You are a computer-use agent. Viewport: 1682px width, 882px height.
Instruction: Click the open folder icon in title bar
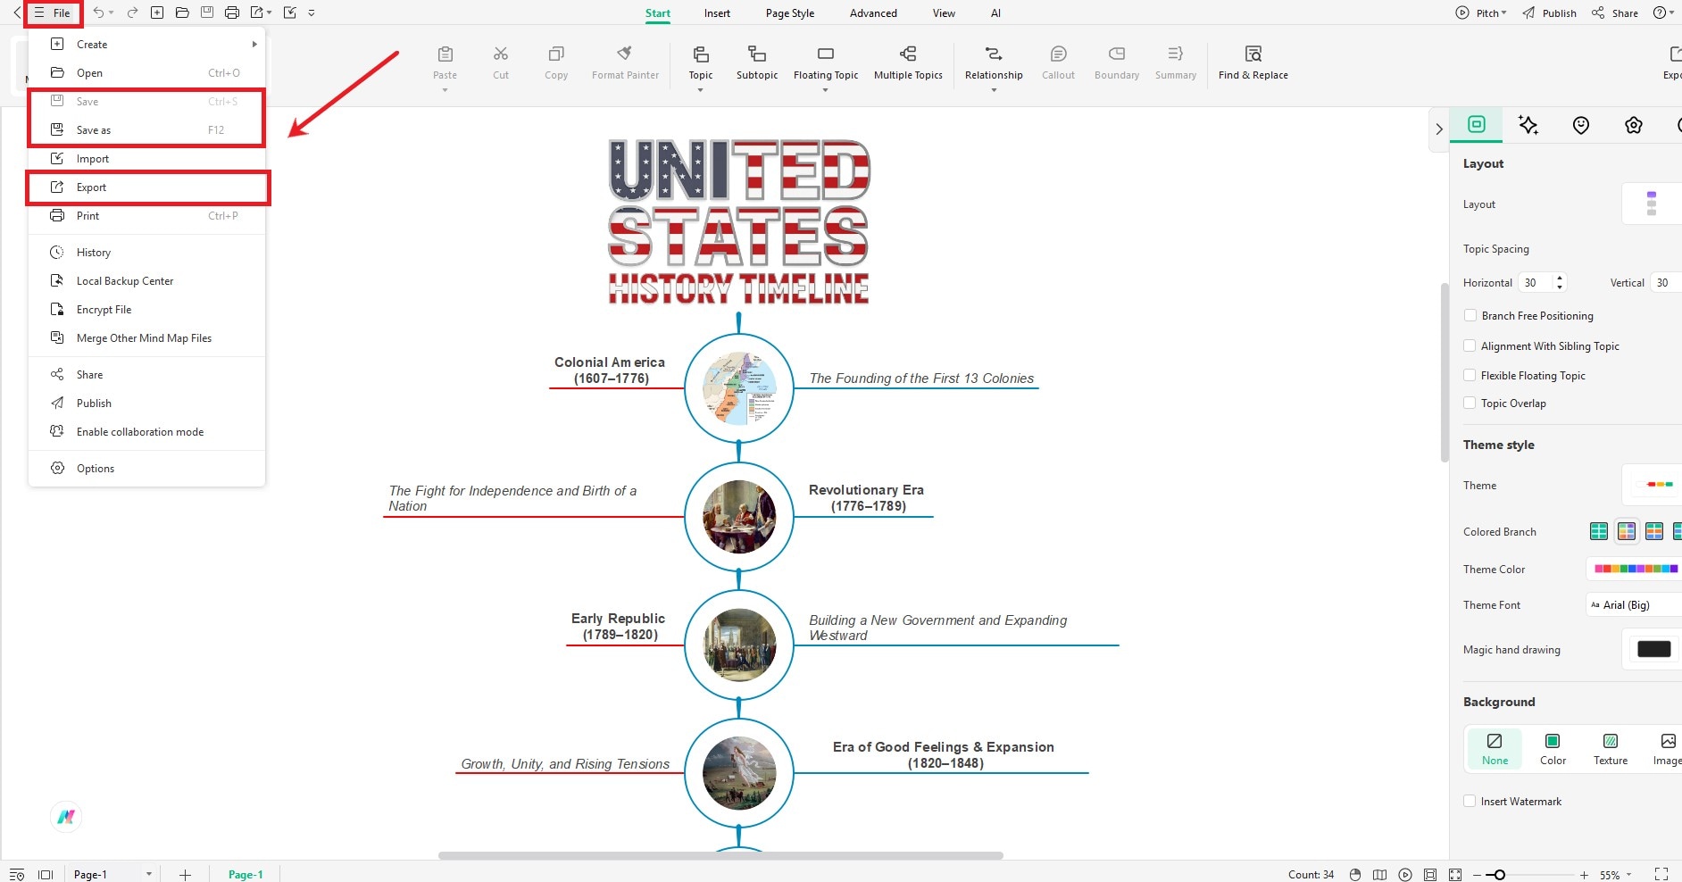click(182, 12)
